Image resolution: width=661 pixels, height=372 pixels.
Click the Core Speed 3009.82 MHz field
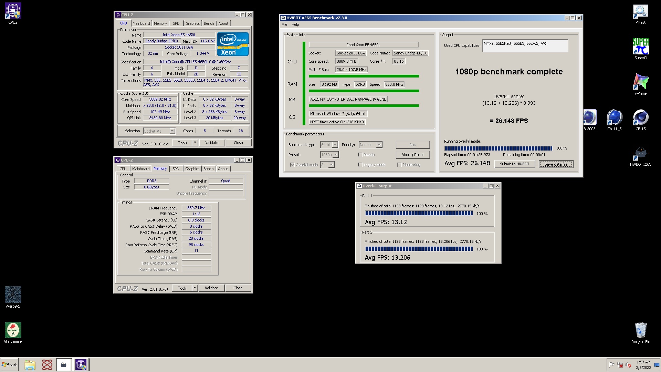click(x=160, y=99)
